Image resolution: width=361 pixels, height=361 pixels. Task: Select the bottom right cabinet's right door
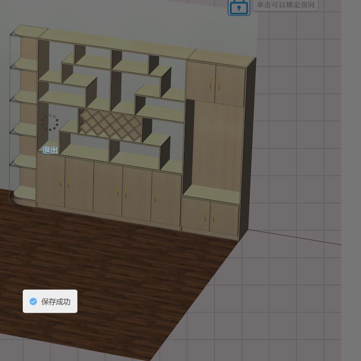click(x=224, y=219)
